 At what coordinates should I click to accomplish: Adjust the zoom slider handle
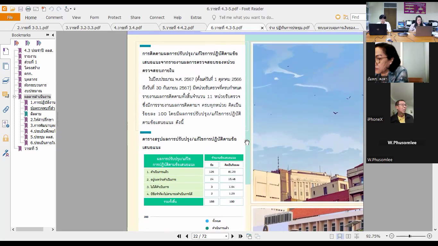tap(410, 236)
